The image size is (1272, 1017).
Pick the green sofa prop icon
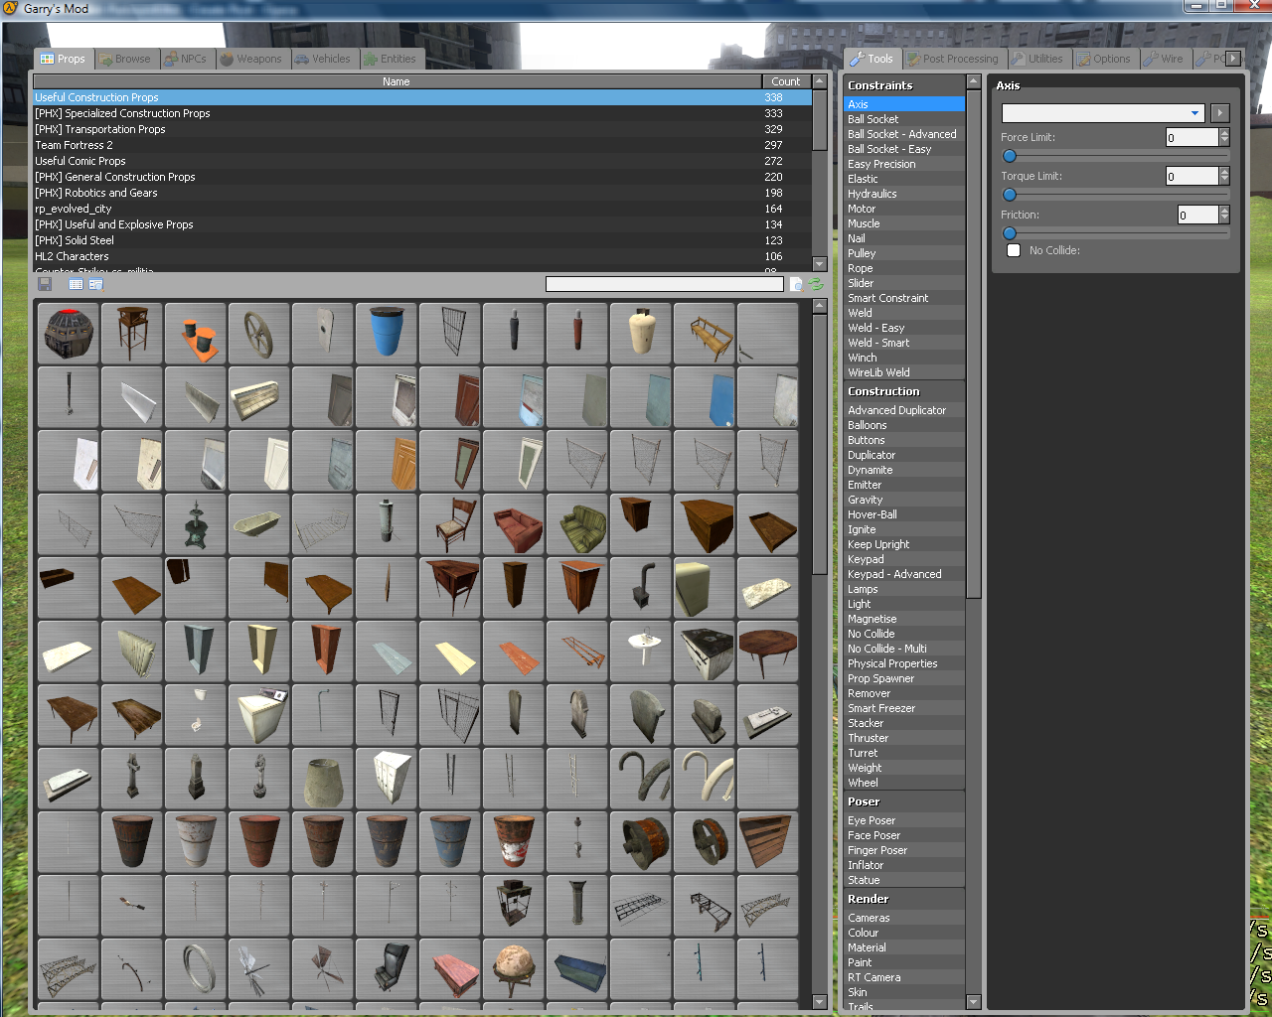(x=577, y=524)
